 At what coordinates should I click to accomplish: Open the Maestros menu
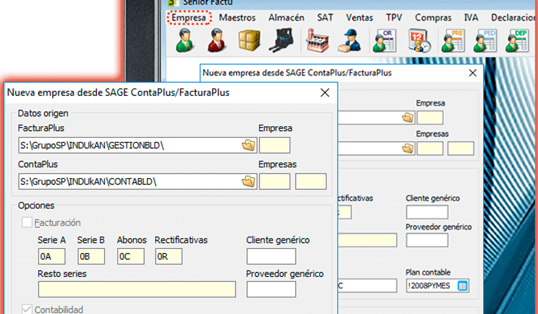237,18
